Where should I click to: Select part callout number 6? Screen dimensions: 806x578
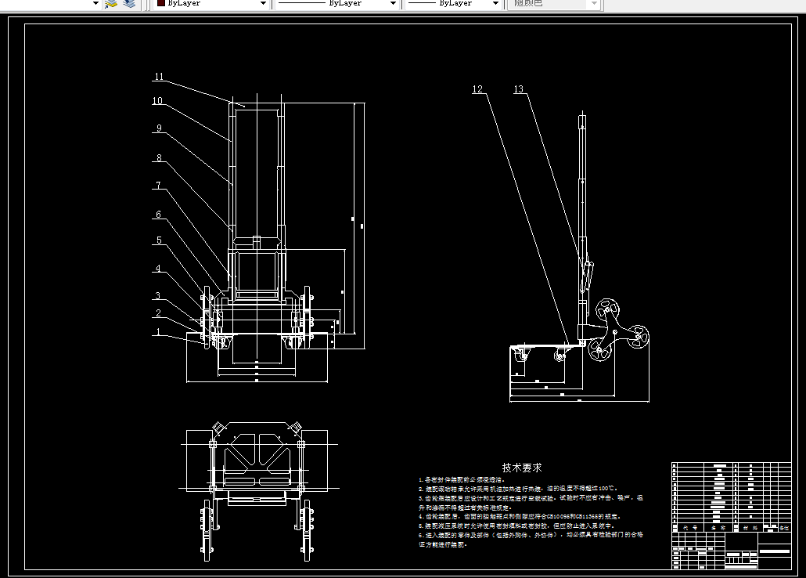pos(158,214)
